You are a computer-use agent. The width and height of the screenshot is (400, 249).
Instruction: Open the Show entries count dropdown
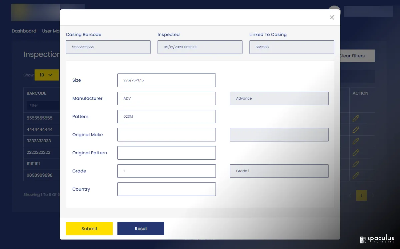pos(46,75)
